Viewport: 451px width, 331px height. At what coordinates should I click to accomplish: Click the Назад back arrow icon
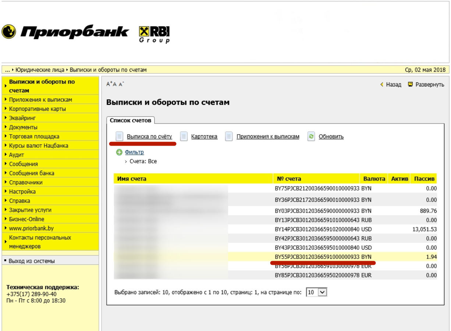tap(382, 85)
